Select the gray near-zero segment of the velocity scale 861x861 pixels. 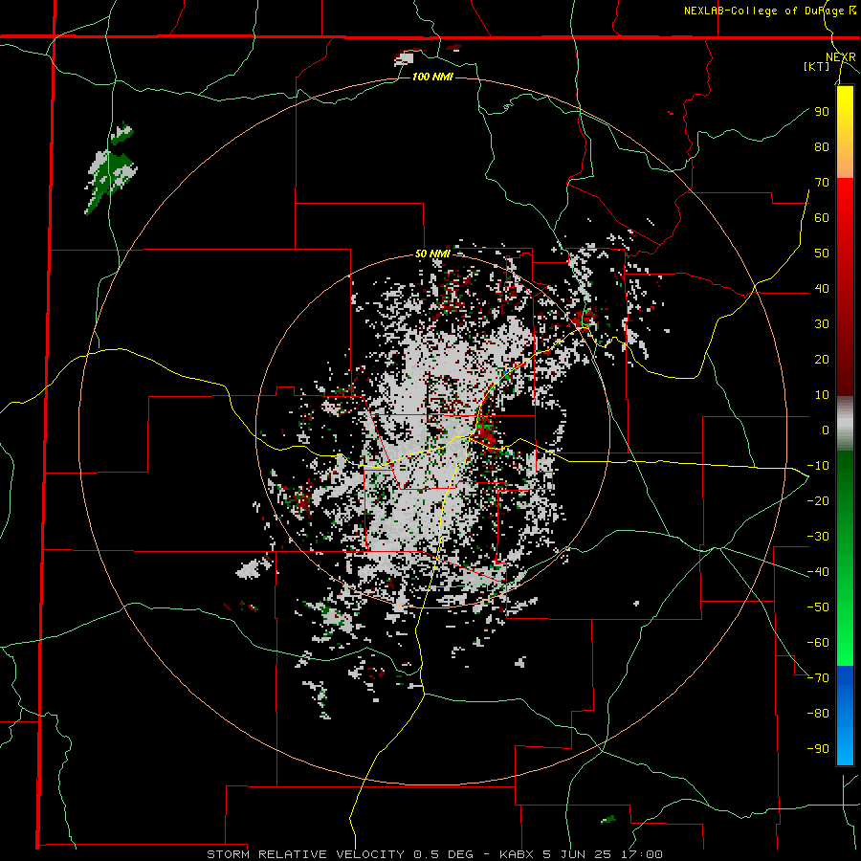845,423
